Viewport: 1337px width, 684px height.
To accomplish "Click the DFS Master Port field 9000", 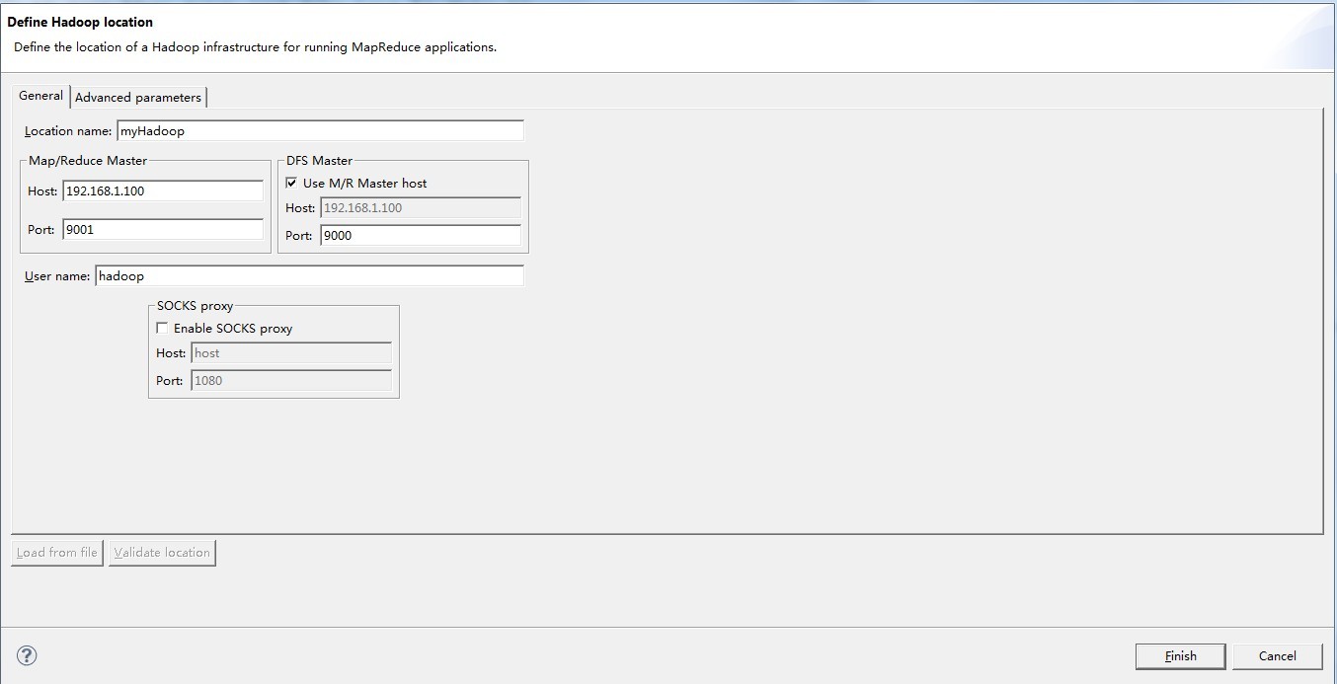I will click(421, 235).
